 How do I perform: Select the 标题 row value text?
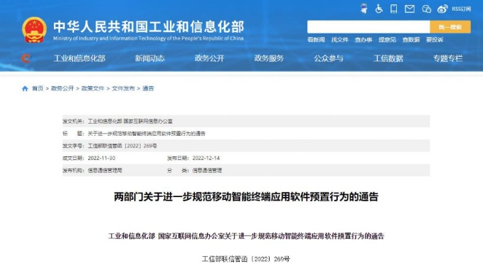[x=147, y=134]
